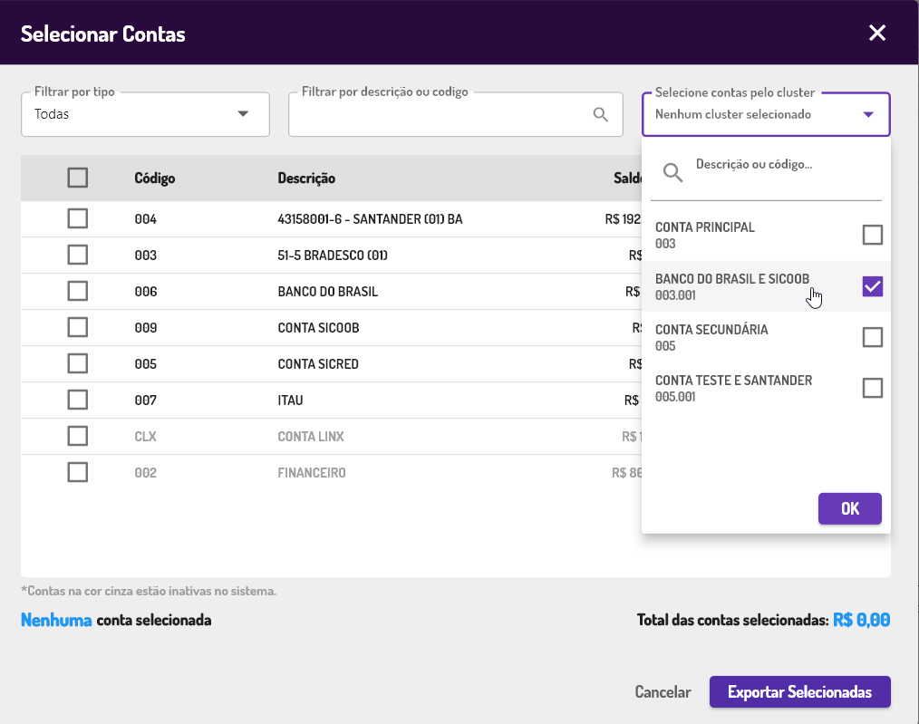The width and height of the screenshot is (919, 724).
Task: Select the inactive CONTA LINX row checkbox
Action: click(78, 436)
